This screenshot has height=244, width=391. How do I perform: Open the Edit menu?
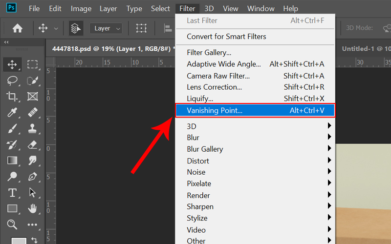pyautogui.click(x=55, y=9)
